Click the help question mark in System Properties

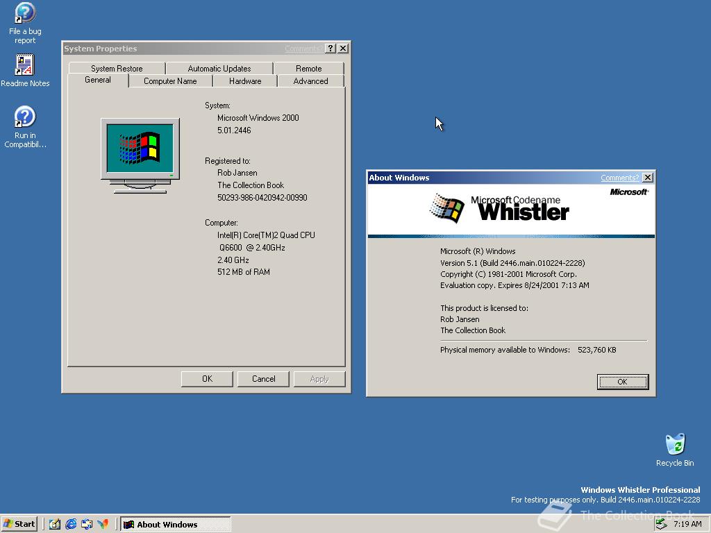click(331, 49)
